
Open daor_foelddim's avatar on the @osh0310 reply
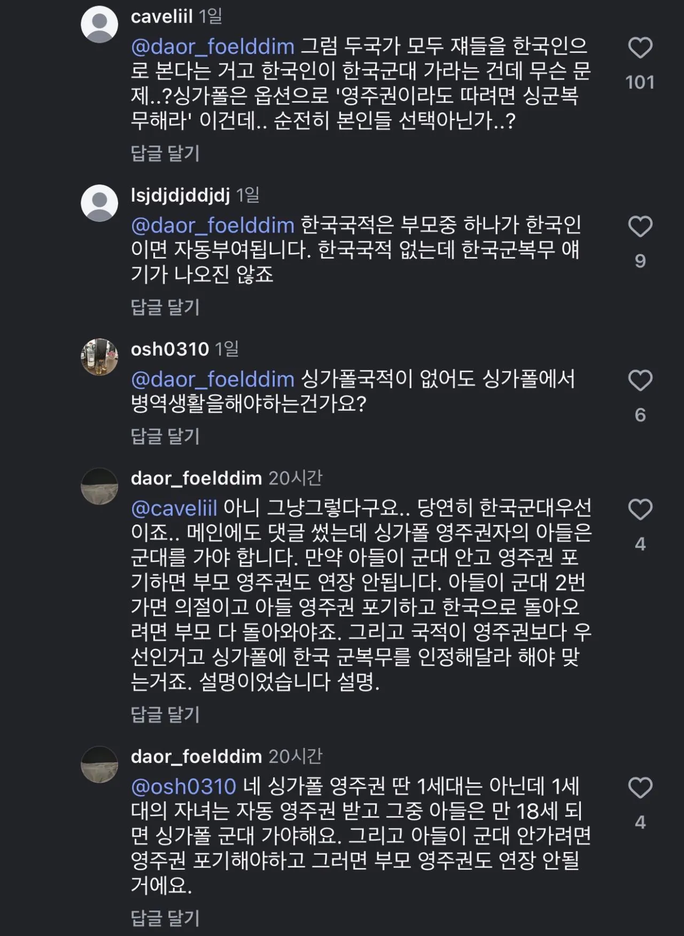(x=99, y=764)
